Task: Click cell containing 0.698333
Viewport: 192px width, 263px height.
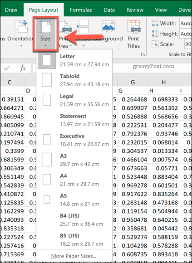Action: click(164, 99)
